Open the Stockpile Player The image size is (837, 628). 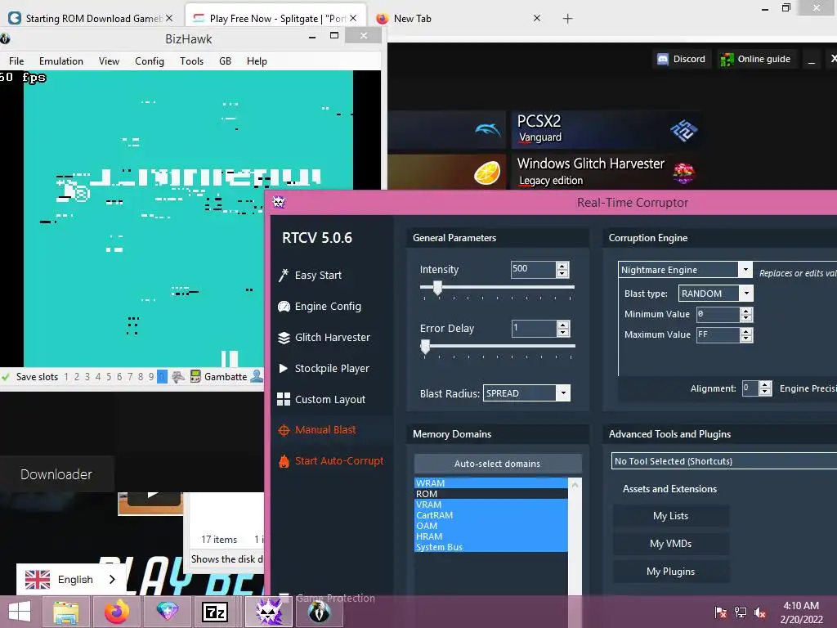tap(324, 368)
